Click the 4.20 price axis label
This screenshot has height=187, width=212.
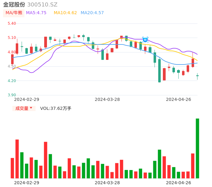(x=12, y=81)
